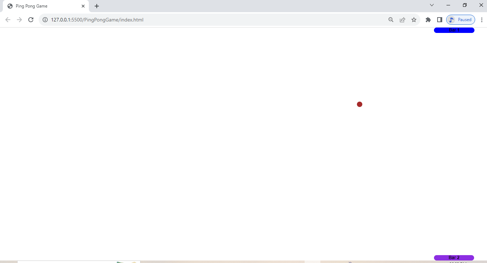
Task: Click the purple Bar 2 paddle
Action: (x=454, y=257)
